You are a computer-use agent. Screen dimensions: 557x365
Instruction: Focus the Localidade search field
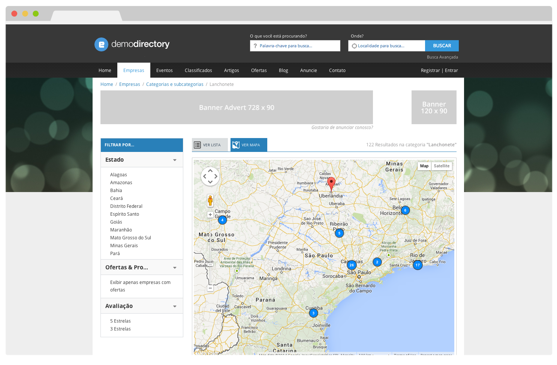[386, 46]
